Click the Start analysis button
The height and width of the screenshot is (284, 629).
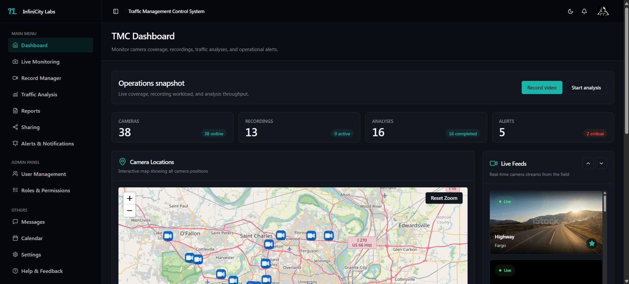click(x=586, y=87)
